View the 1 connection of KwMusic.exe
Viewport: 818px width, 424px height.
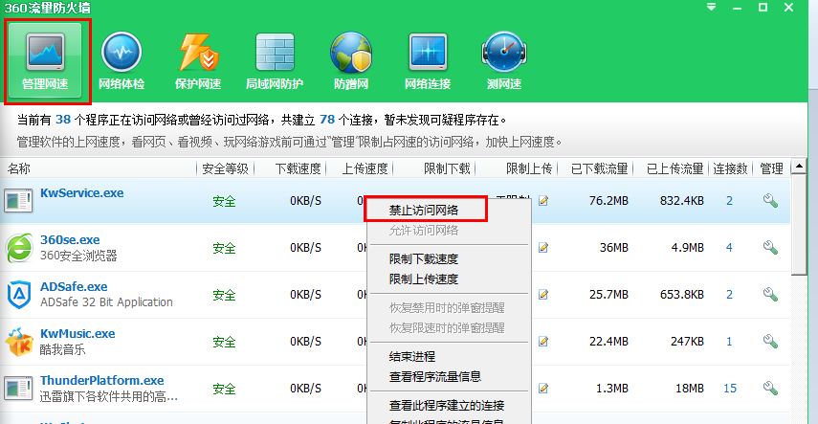click(x=729, y=342)
